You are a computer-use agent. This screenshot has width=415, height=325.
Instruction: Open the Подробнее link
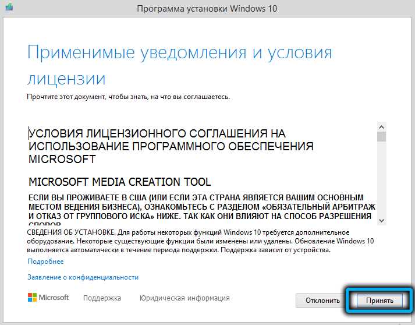pos(45,262)
